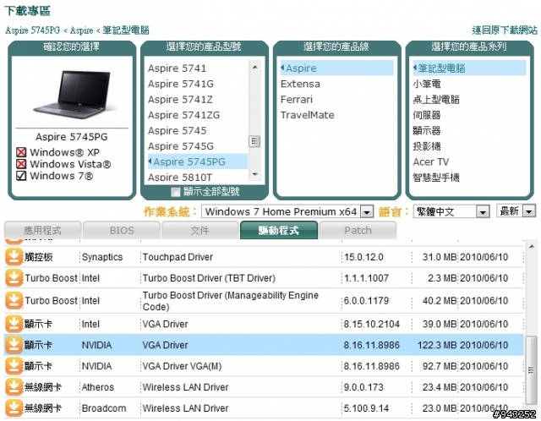Click the Aspire breadcrumb link
Screen dimensions: 541x421
click(x=81, y=30)
